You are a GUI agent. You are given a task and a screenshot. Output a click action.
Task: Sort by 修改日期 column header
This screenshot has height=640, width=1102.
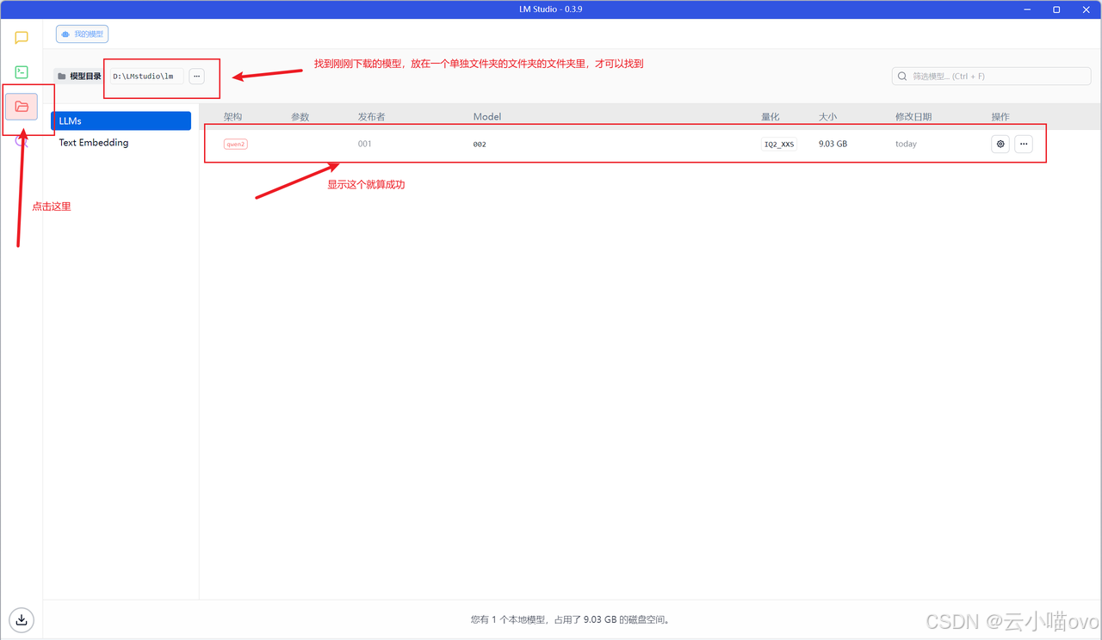click(x=913, y=117)
